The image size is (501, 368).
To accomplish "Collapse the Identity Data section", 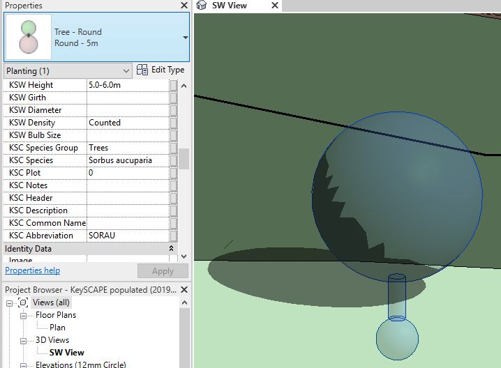I will (x=172, y=249).
